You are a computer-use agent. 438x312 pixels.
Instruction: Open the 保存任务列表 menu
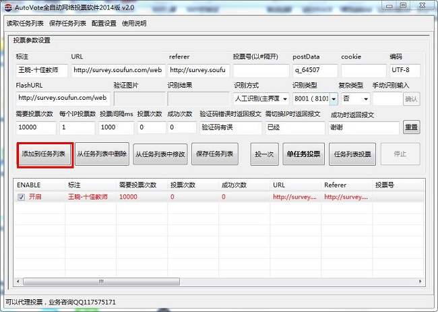[x=67, y=24]
